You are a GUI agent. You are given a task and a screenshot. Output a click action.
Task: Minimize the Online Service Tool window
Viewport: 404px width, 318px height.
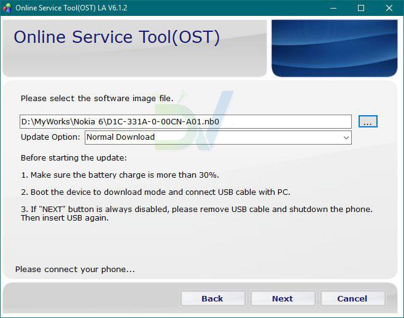pos(333,8)
